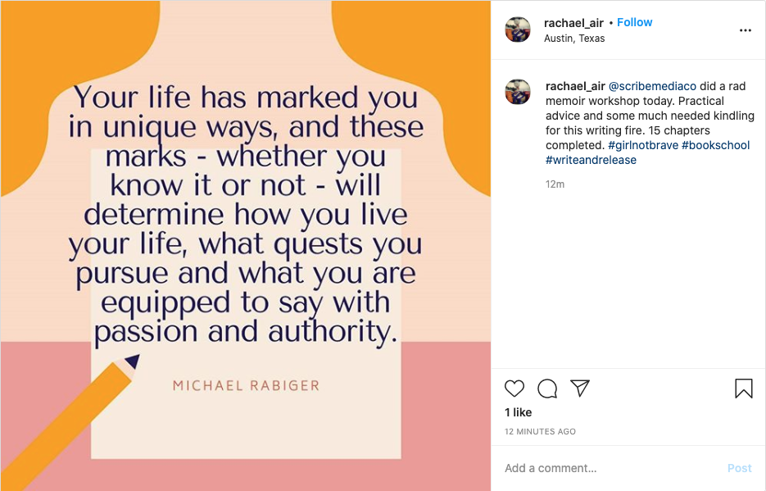Open the #bookschool hashtag
766x491 pixels.
[x=715, y=145]
